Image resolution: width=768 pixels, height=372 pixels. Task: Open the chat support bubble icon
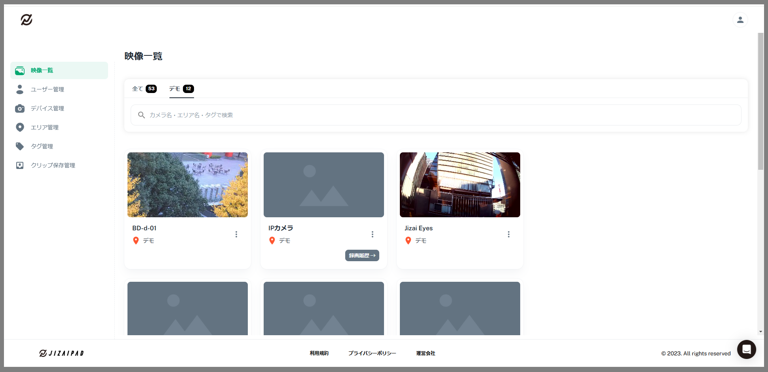746,349
